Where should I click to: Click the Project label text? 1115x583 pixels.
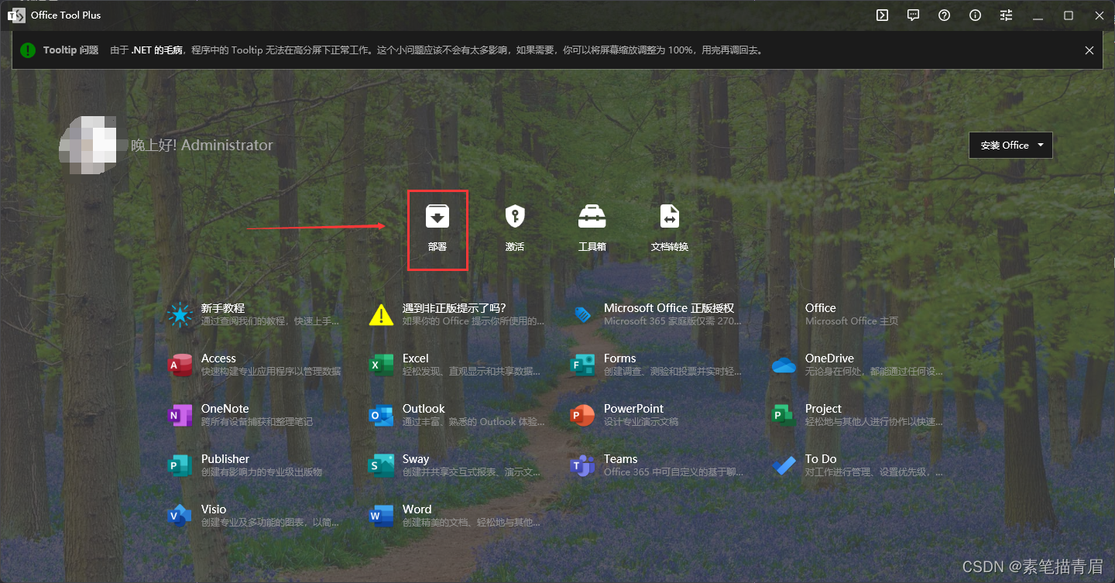(823, 409)
